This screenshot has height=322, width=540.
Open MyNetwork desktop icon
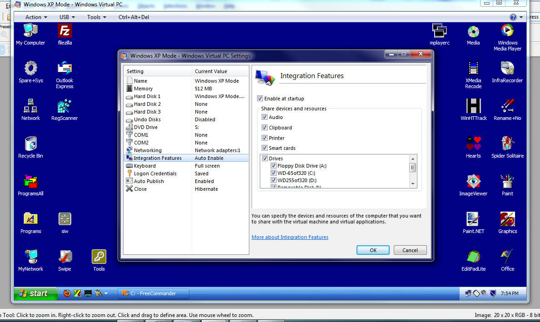click(30, 260)
